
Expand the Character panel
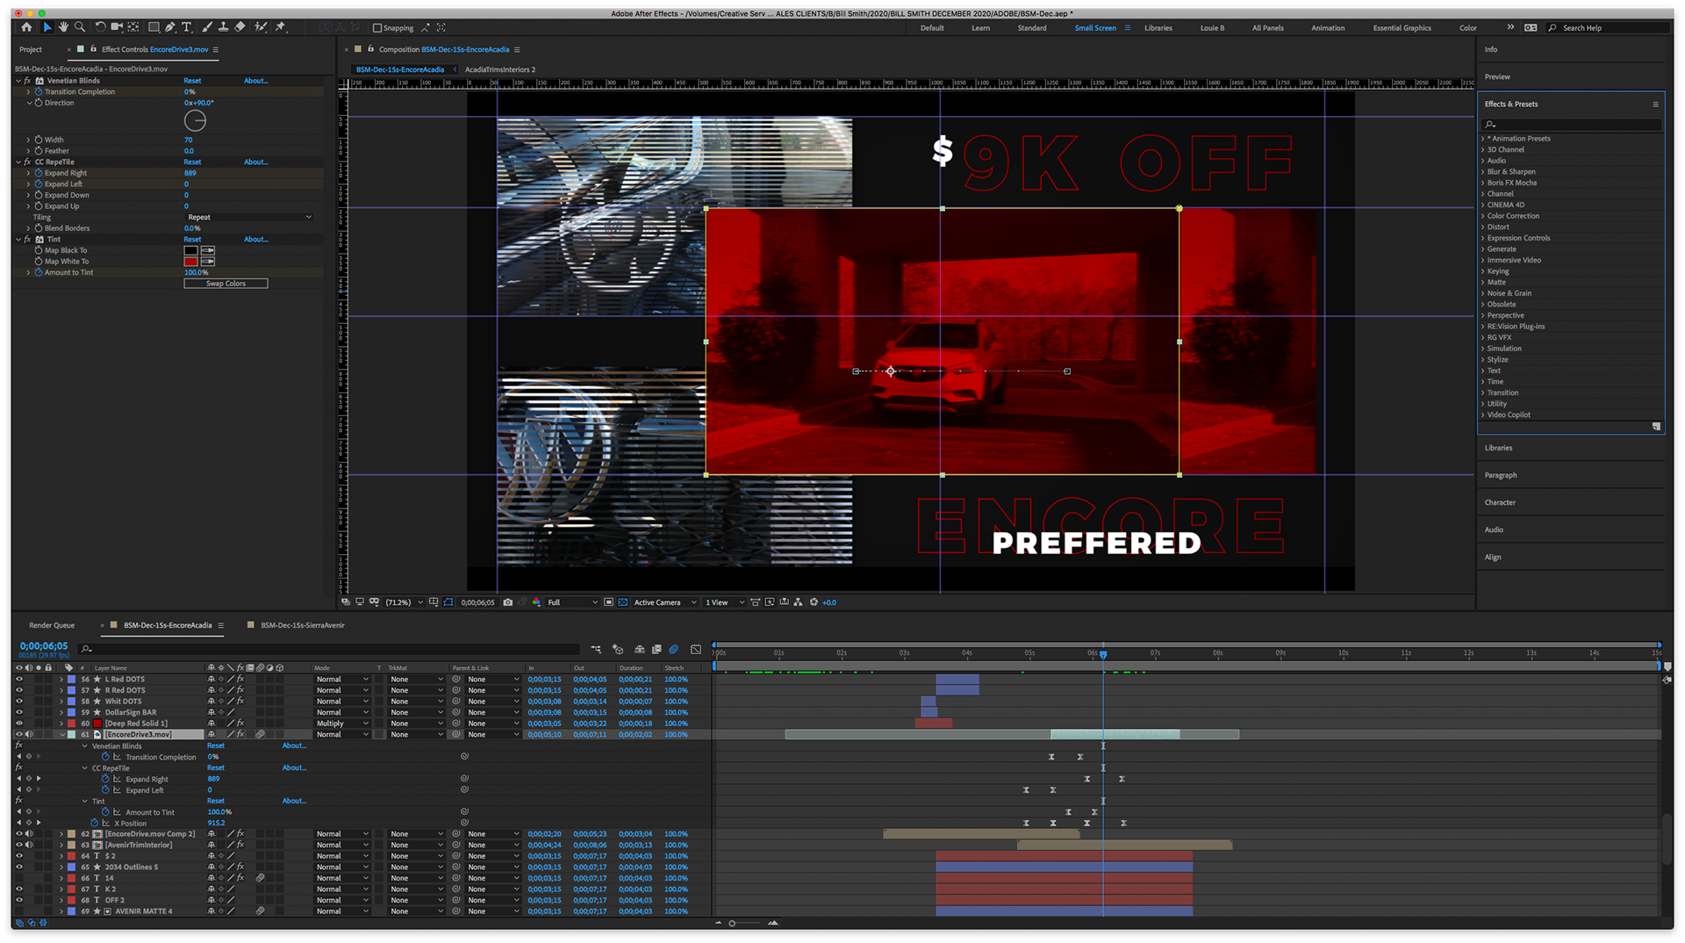[1500, 502]
